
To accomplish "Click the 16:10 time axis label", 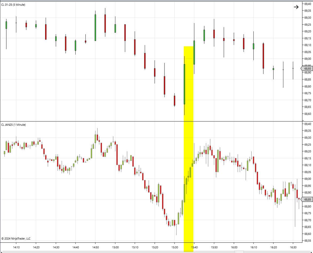I will click(253, 247).
